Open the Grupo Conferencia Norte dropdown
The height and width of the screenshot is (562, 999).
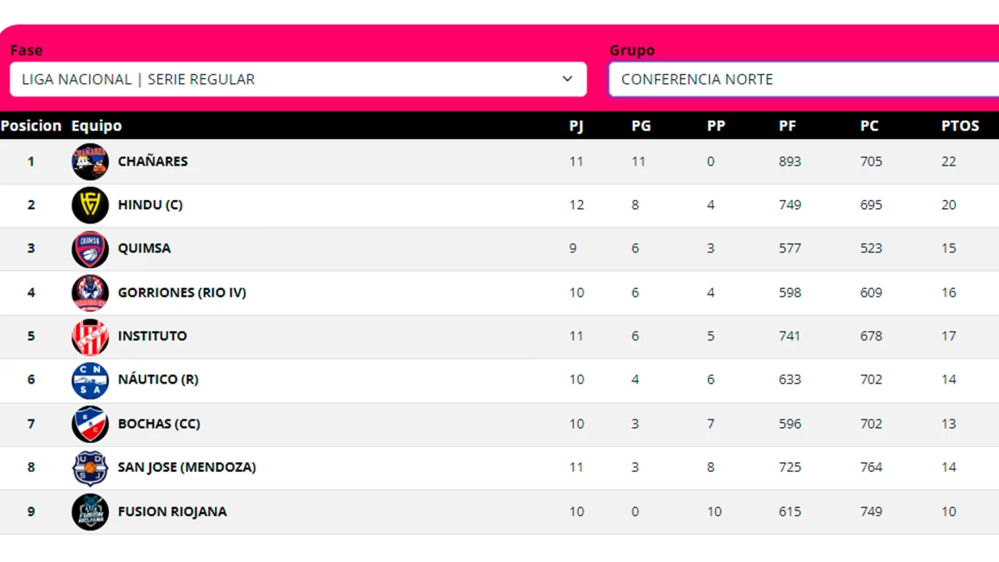(x=803, y=79)
